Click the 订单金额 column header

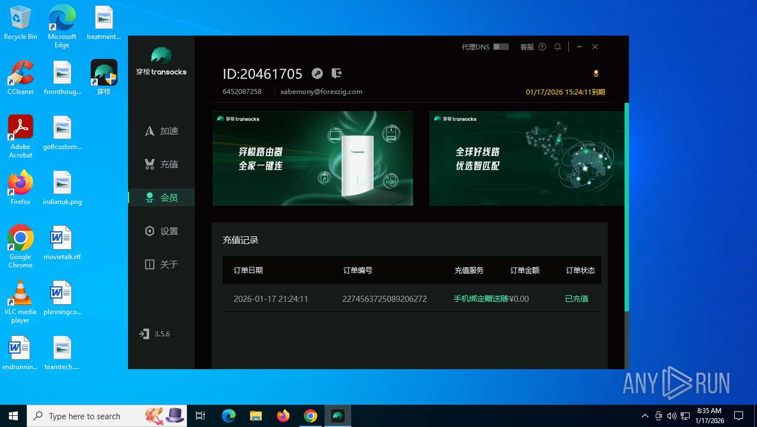click(525, 270)
